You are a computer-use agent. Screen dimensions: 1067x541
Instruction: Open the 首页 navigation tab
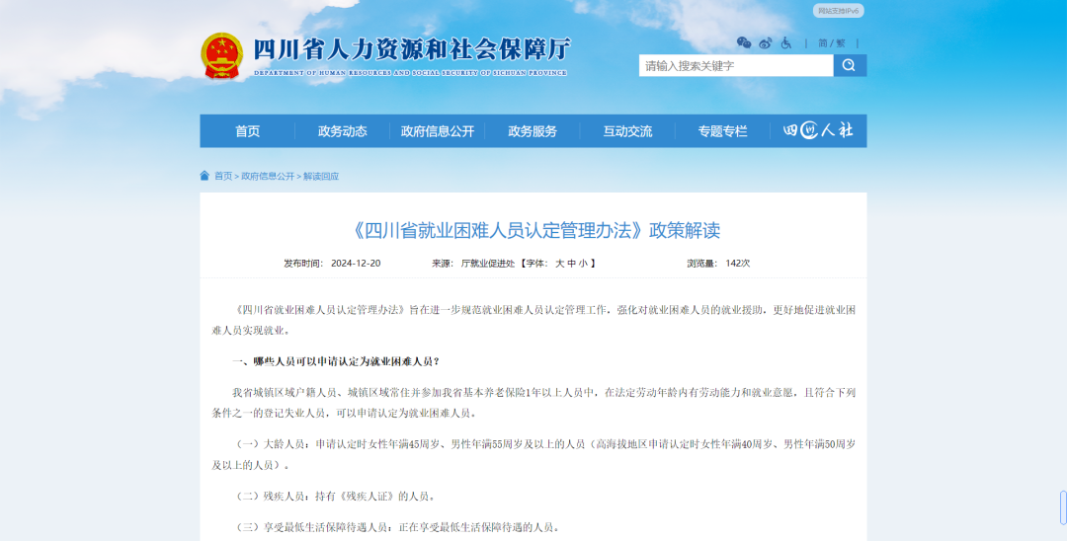(x=247, y=131)
